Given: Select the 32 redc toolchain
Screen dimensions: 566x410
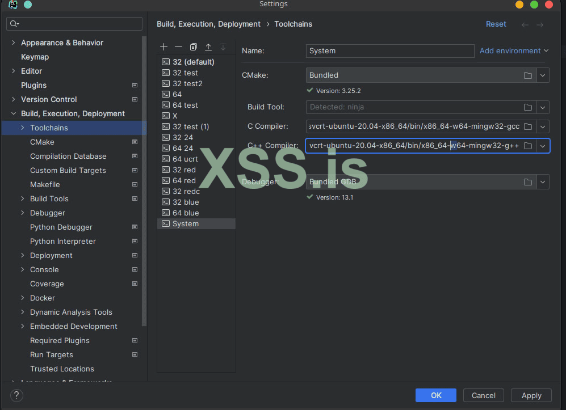Looking at the screenshot, I should coord(196,192).
